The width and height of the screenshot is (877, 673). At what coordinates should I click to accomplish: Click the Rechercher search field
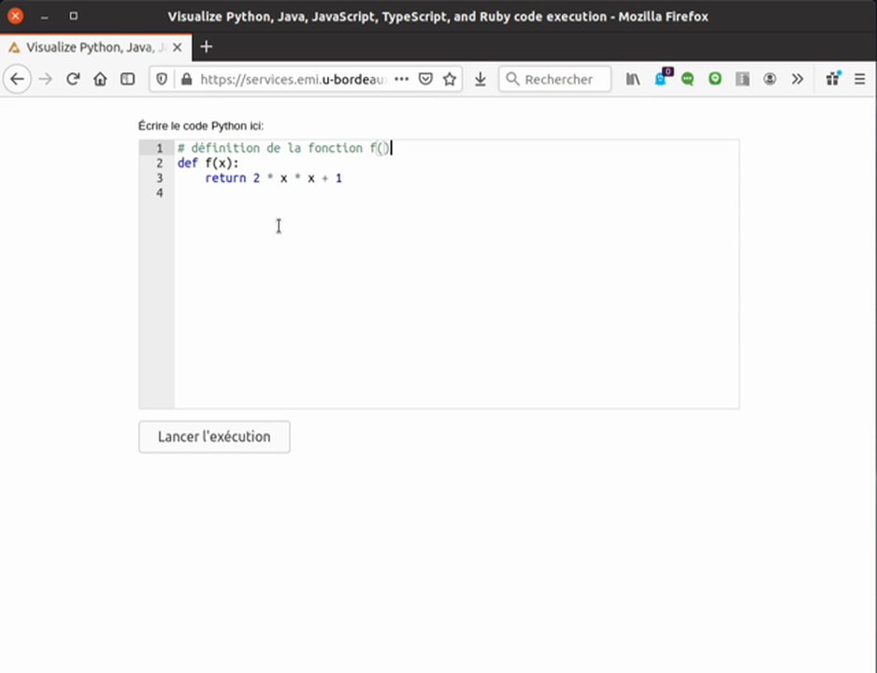[557, 79]
